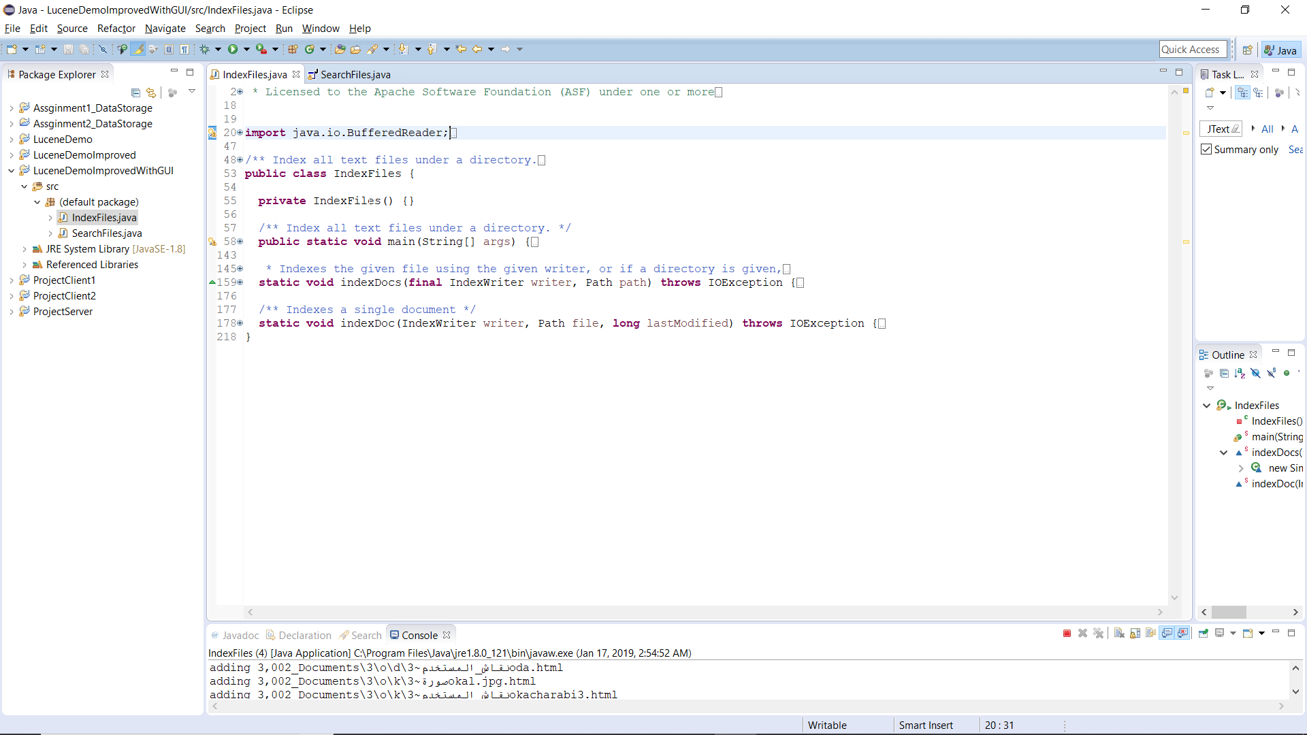Expand the ProjectServer tree node

[x=11, y=311]
